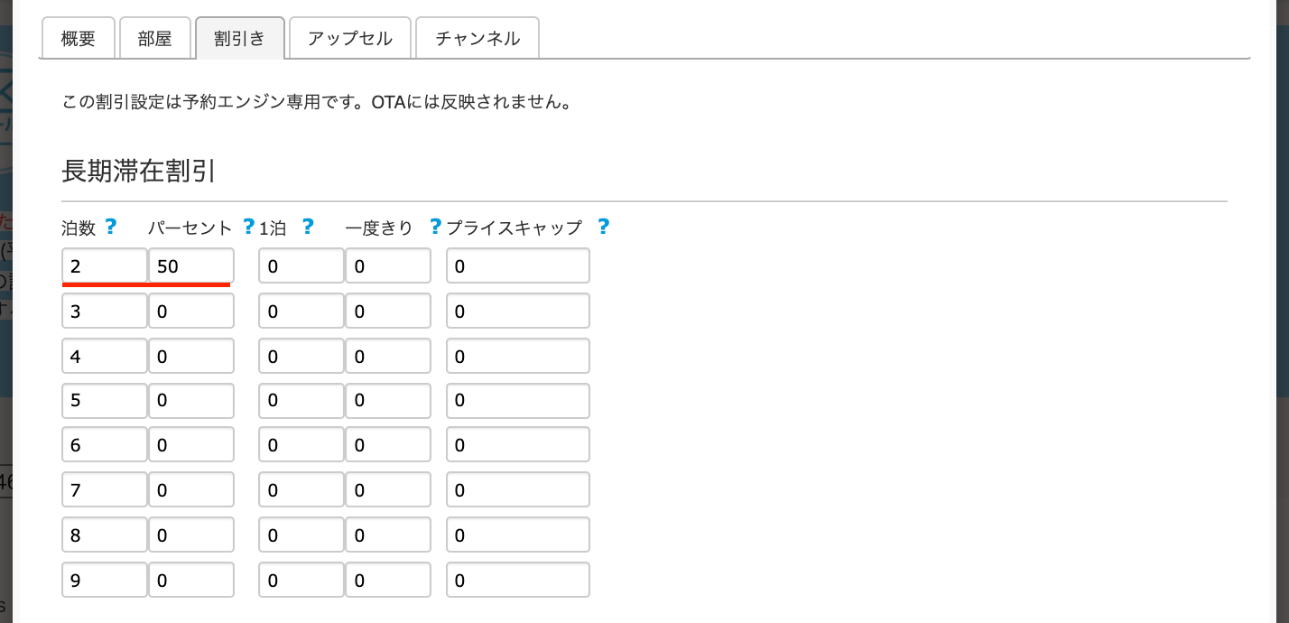Click help icon next to 泊数
Viewport: 1289px width, 623px height.
click(111, 227)
